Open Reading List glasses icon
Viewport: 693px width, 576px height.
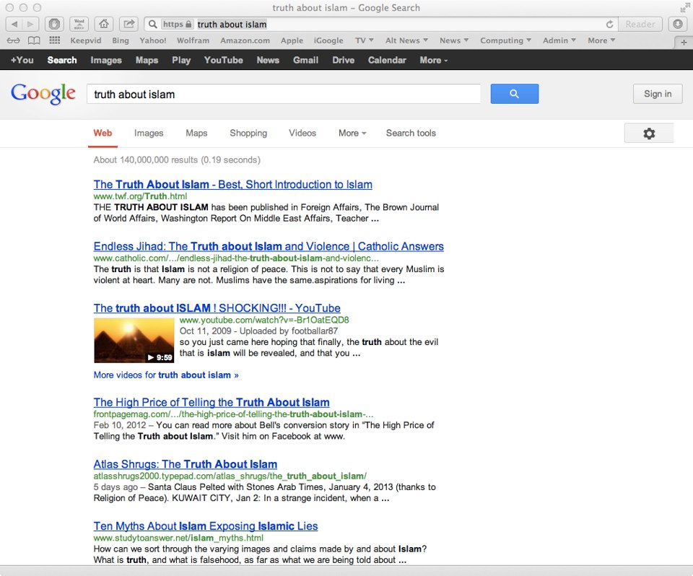pyautogui.click(x=13, y=40)
